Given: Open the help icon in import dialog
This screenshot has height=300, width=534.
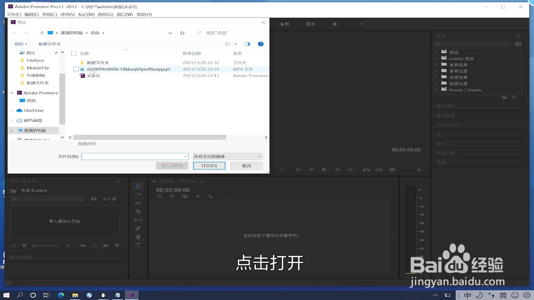Looking at the screenshot, I should click(261, 44).
